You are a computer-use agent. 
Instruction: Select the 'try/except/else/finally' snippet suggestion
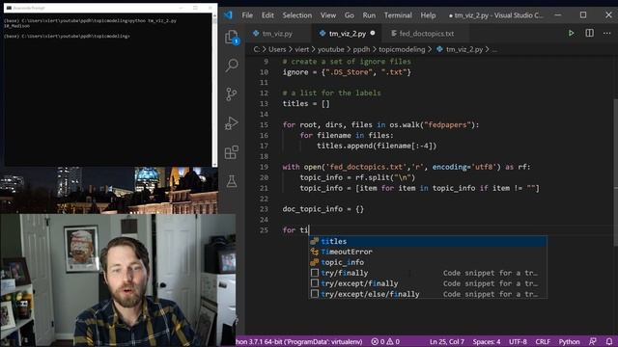428,294
